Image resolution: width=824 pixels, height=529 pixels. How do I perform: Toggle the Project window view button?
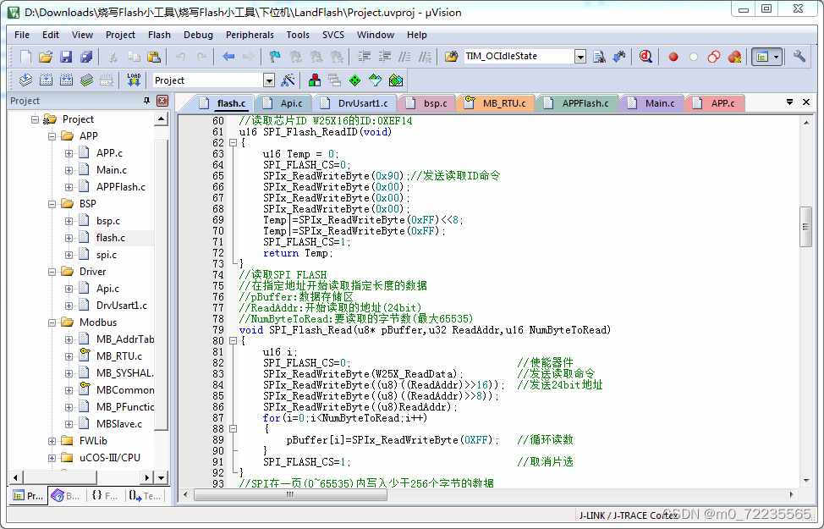[767, 56]
